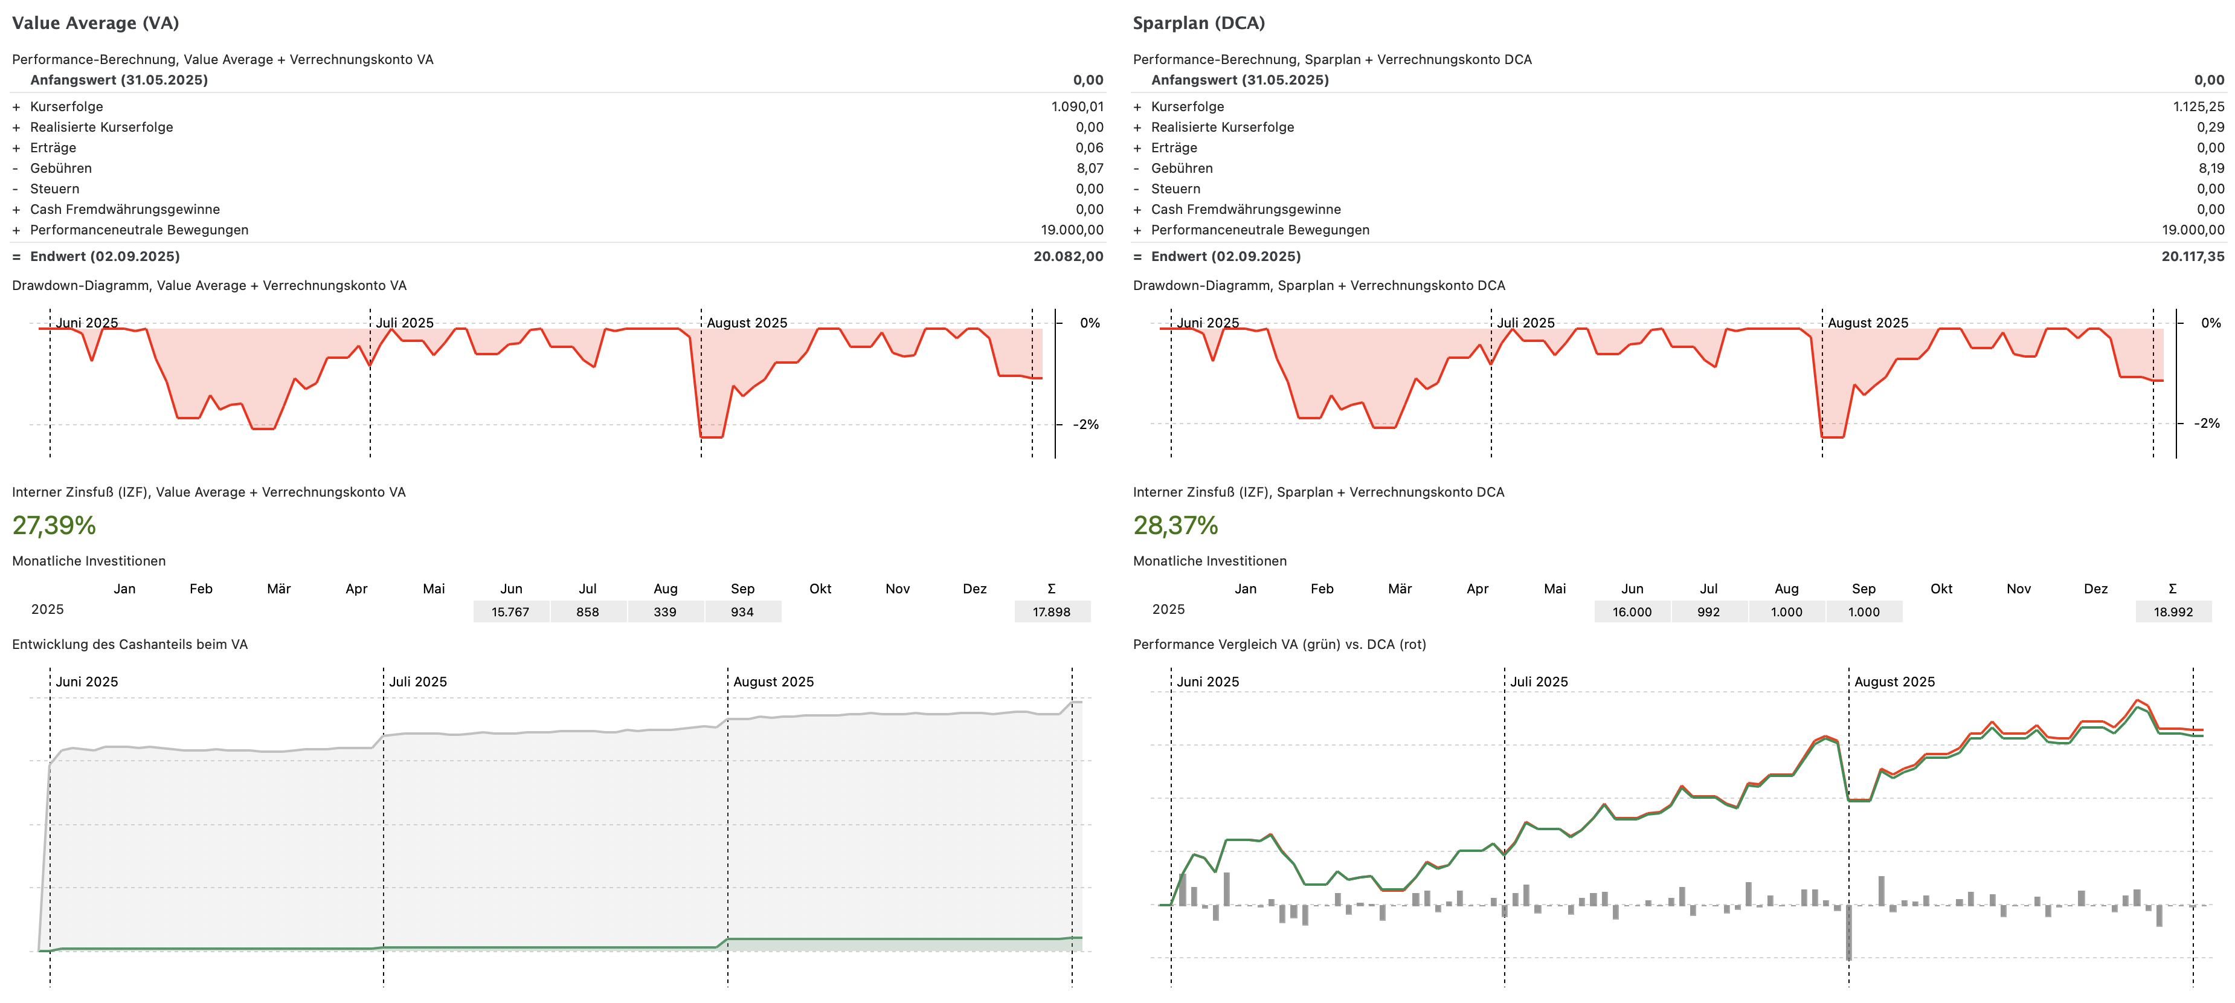This screenshot has height=1003, width=2235.
Task: Click the VA Endwert value 20.082,00
Action: point(1068,257)
